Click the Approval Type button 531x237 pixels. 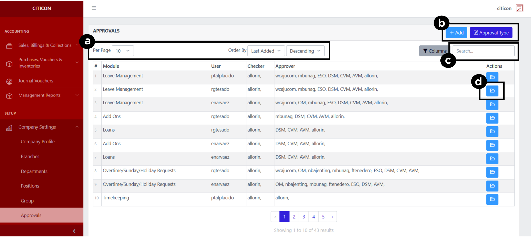point(491,33)
